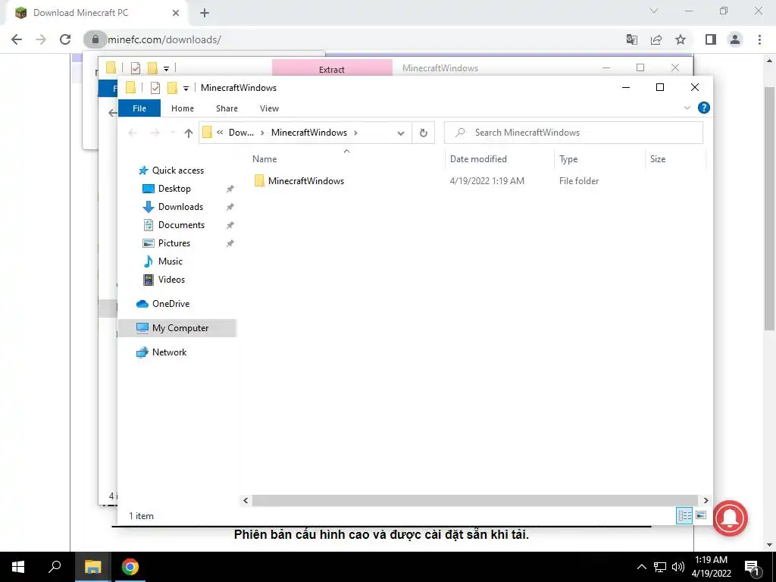Click New folder quick access toolbar icon
The image size is (776, 582).
pos(172,88)
